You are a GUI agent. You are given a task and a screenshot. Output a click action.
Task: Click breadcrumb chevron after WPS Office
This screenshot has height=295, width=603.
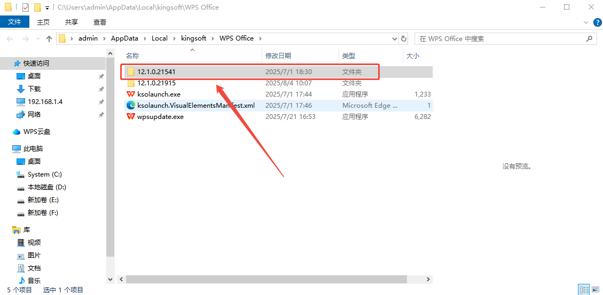pos(260,38)
